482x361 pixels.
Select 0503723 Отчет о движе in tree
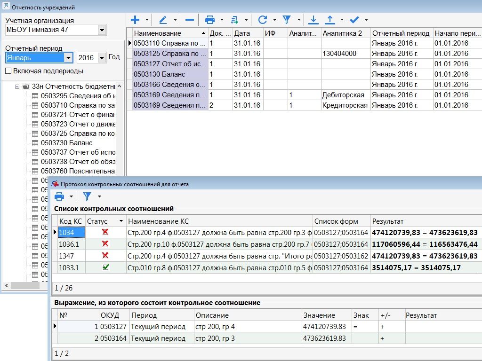pyautogui.click(x=78, y=124)
